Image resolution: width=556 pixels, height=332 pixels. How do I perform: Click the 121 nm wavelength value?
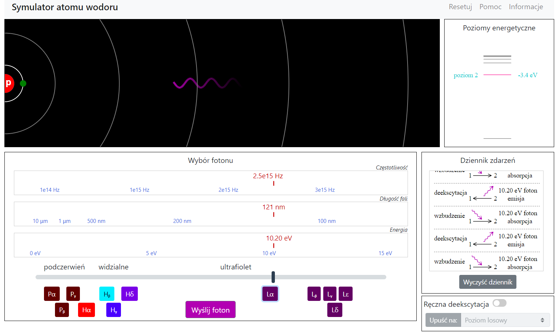point(274,207)
